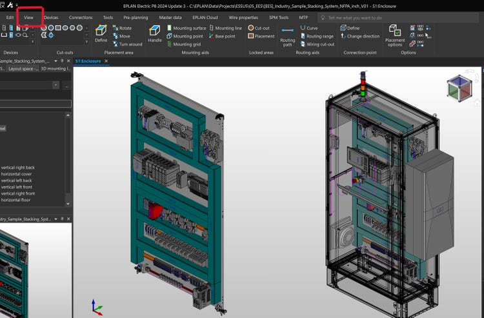Select the Handle mounting aid tool
Viewport: 484px width, 318px height.
pyautogui.click(x=155, y=32)
